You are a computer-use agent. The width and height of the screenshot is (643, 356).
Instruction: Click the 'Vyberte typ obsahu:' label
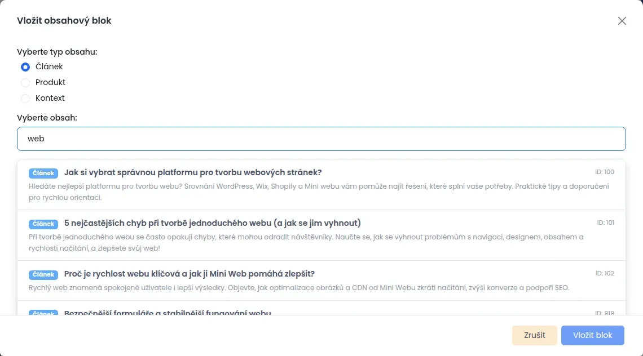pyautogui.click(x=57, y=52)
